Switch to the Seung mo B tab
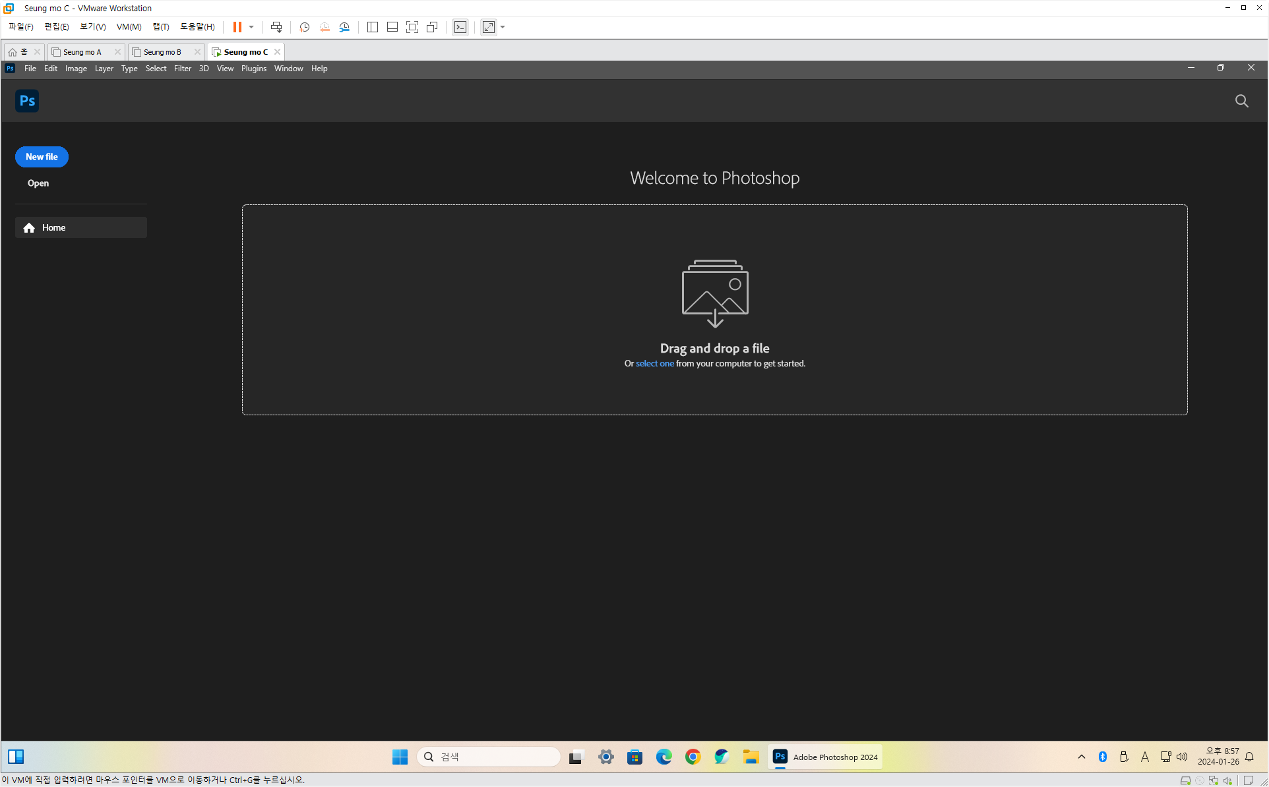1269x787 pixels. pyautogui.click(x=162, y=52)
